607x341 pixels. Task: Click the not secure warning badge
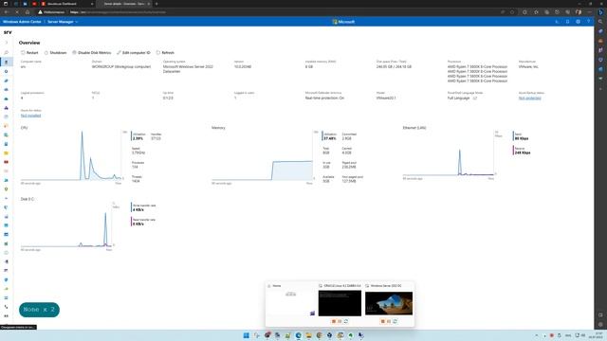coord(51,12)
